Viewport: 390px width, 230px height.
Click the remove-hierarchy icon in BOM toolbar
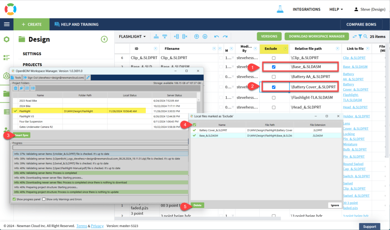165,37
